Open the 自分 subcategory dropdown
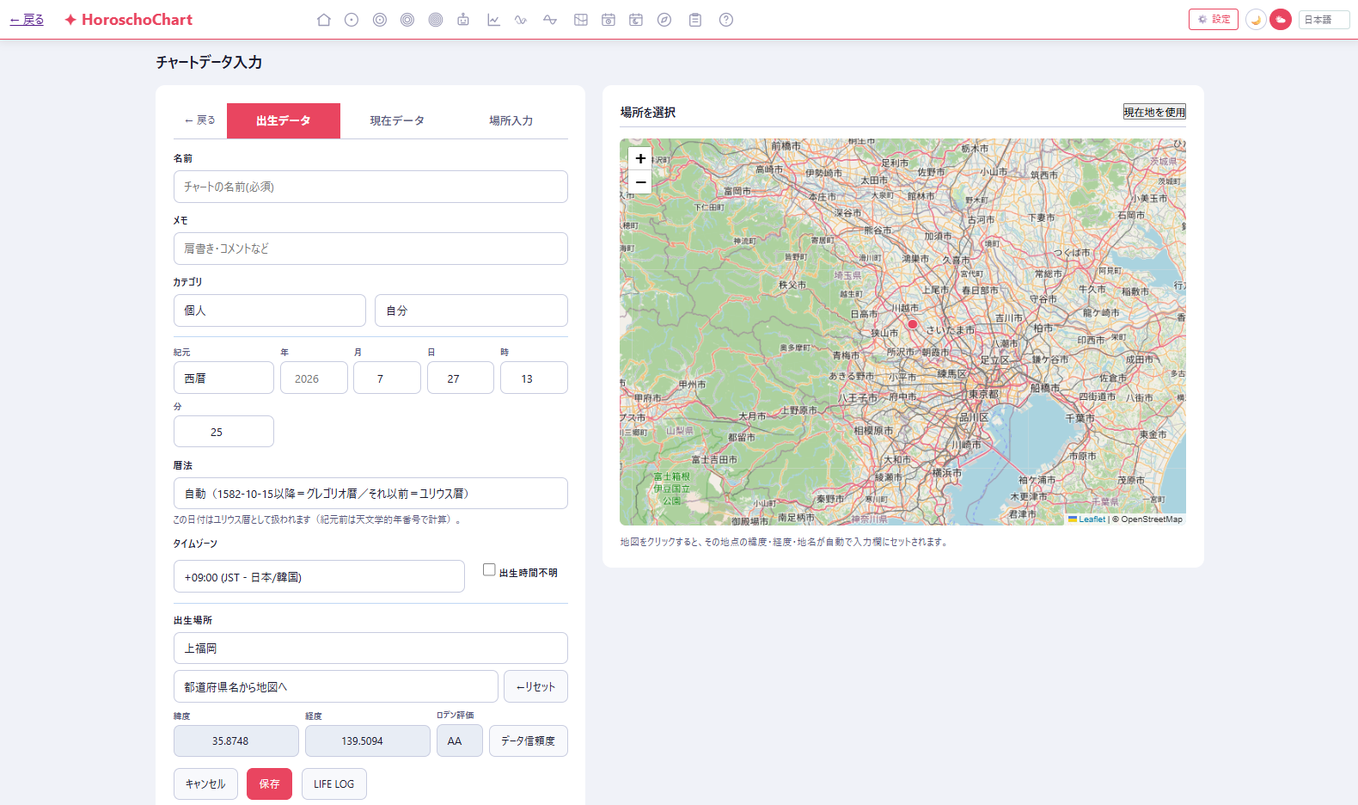The height and width of the screenshot is (805, 1358). pyautogui.click(x=471, y=310)
